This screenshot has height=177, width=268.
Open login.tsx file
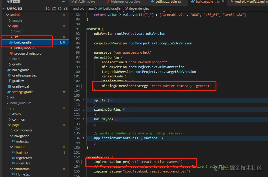(x=22, y=152)
